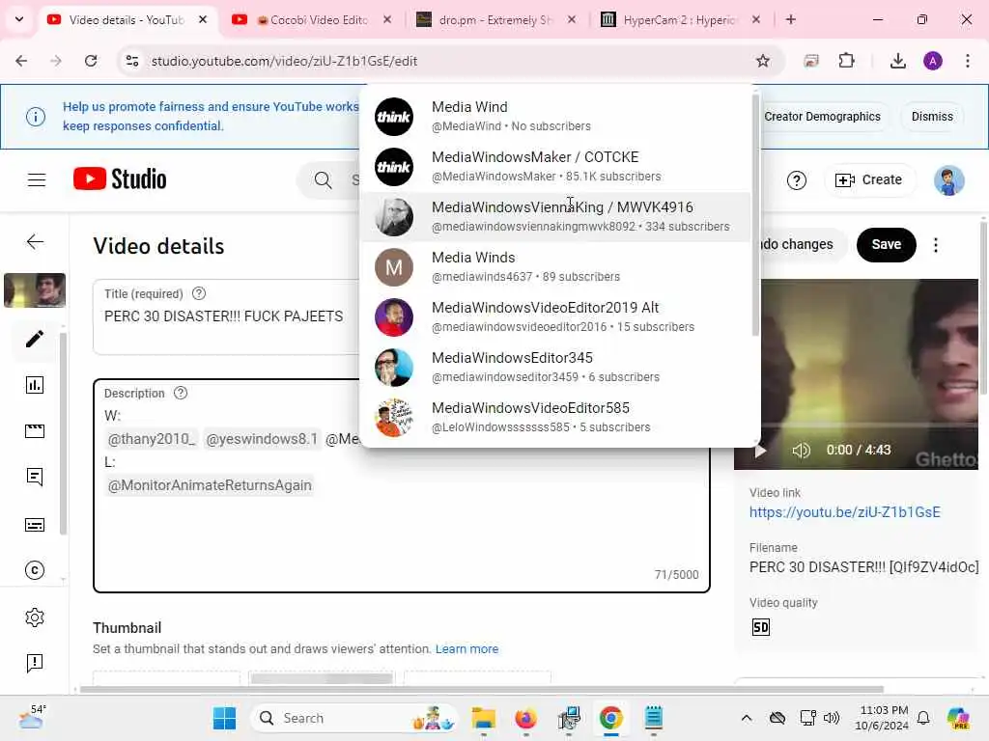This screenshot has height=741, width=989.
Task: Click the YouTube Studio logo
Action: click(x=120, y=178)
